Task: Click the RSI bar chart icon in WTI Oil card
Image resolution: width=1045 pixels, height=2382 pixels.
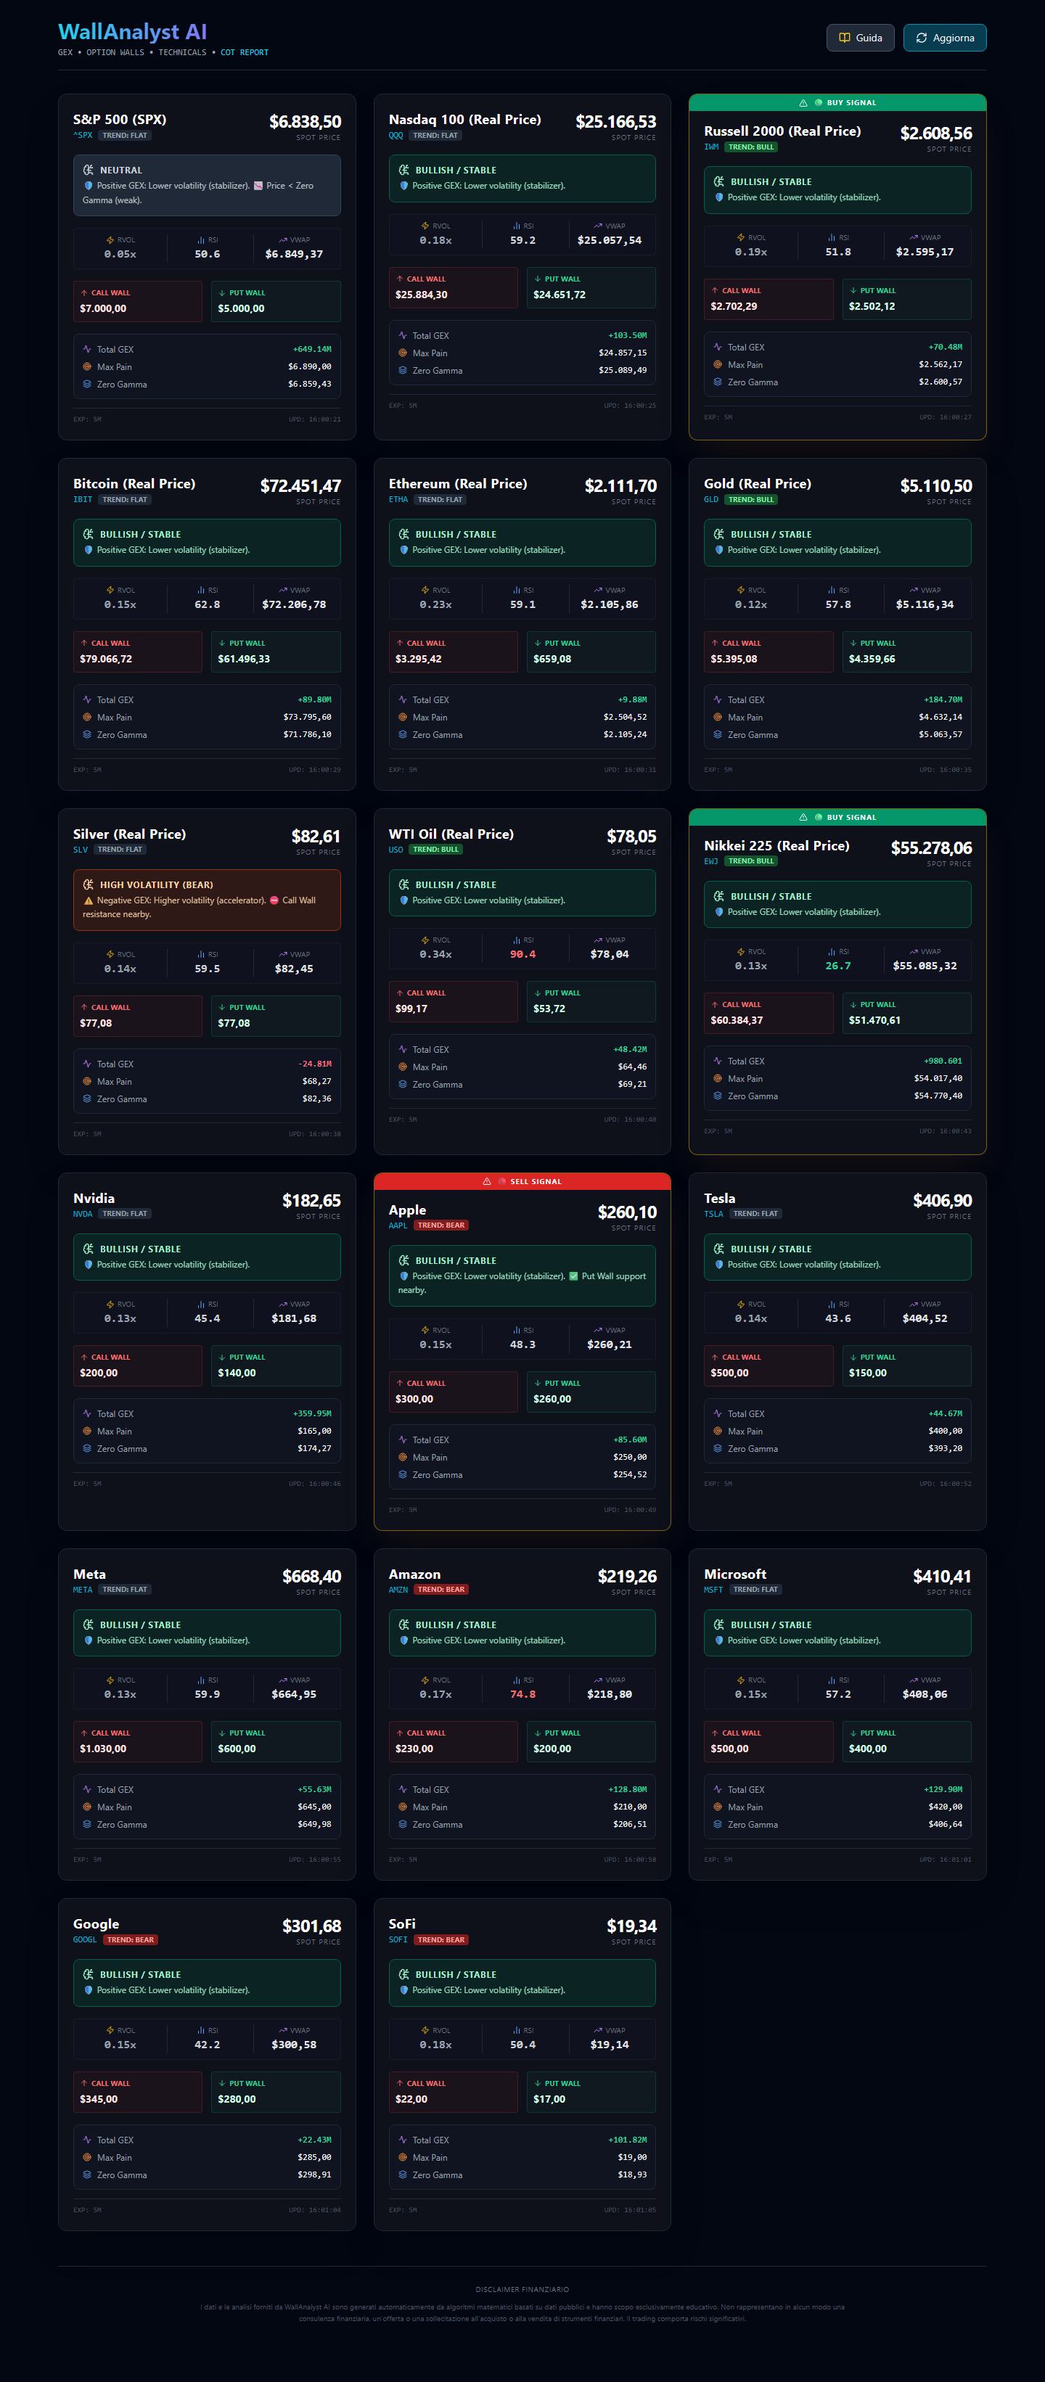Action: coord(516,940)
